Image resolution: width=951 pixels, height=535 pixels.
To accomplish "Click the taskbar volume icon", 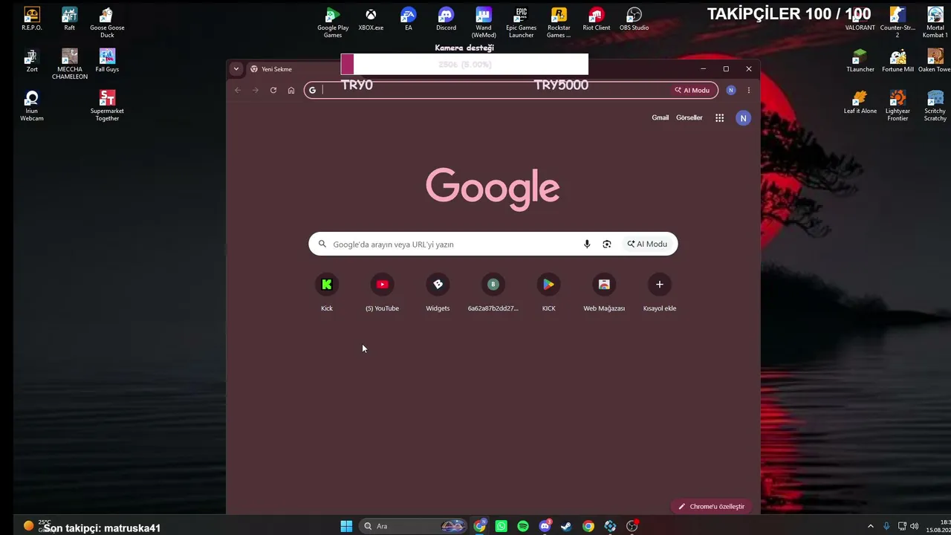I will coord(914,526).
